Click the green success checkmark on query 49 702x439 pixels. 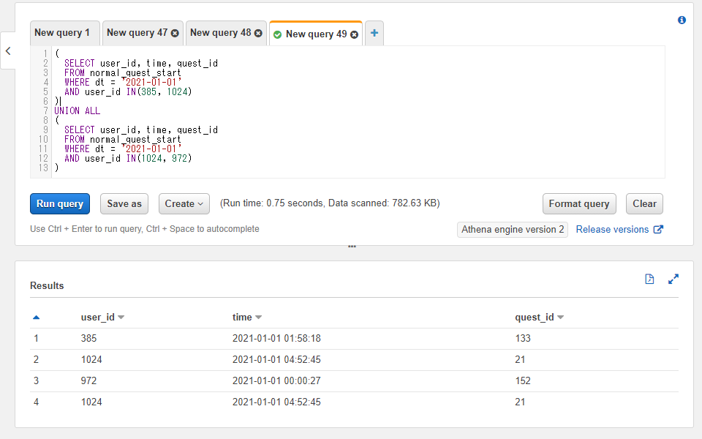coord(277,34)
